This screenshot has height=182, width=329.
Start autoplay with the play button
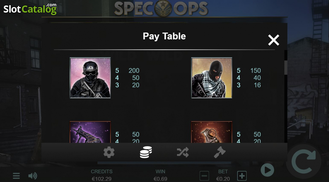(267, 170)
